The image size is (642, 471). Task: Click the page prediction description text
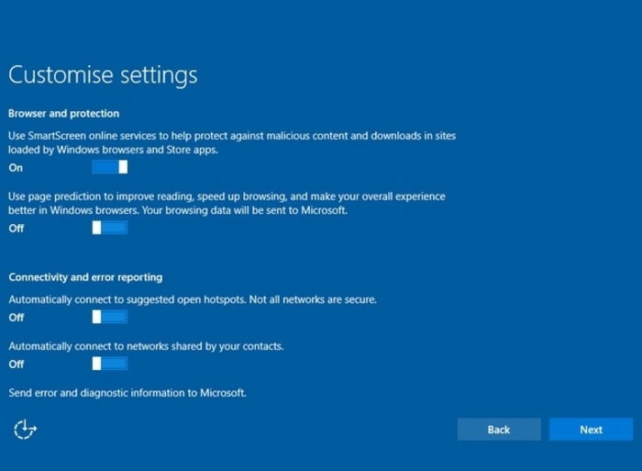[227, 203]
